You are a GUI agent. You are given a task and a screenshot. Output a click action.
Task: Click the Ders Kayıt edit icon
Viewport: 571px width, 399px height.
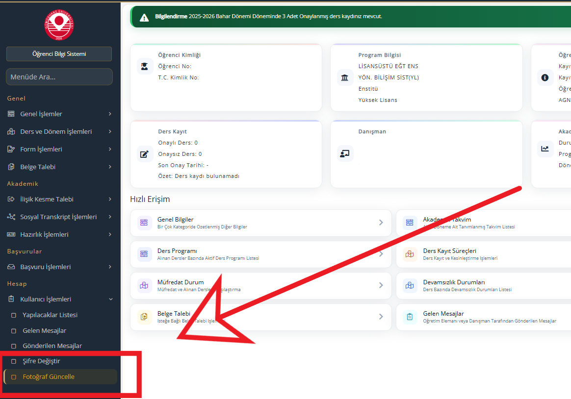tap(145, 154)
